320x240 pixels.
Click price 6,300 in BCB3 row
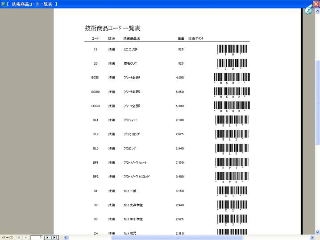(179, 106)
